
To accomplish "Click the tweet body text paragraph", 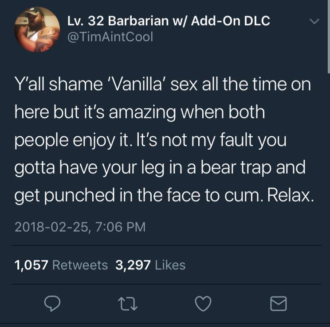I will click(x=164, y=140).
